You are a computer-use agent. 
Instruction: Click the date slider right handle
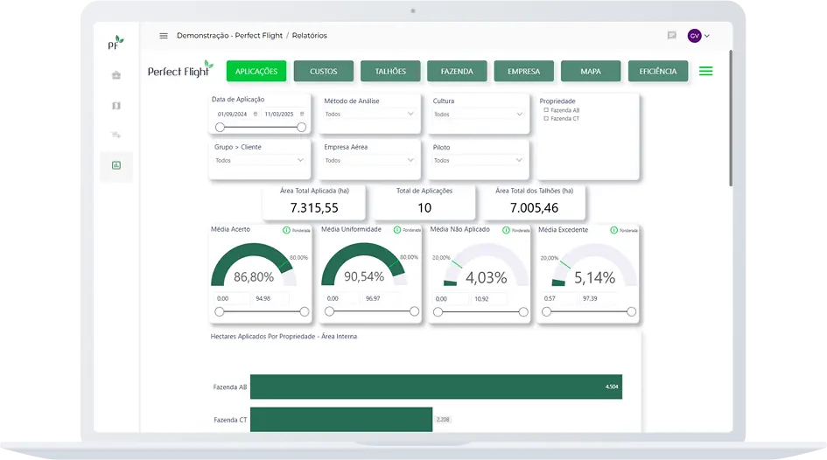301,127
